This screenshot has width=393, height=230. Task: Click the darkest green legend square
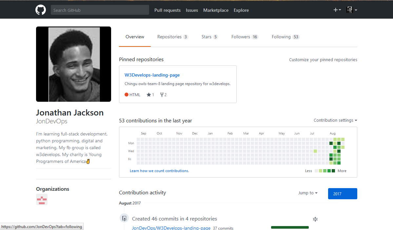333,171
